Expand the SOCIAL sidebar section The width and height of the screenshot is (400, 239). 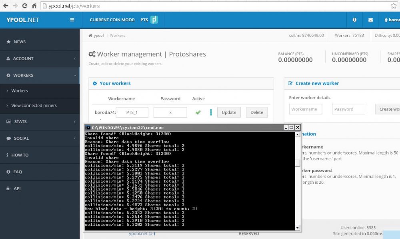(x=40, y=138)
